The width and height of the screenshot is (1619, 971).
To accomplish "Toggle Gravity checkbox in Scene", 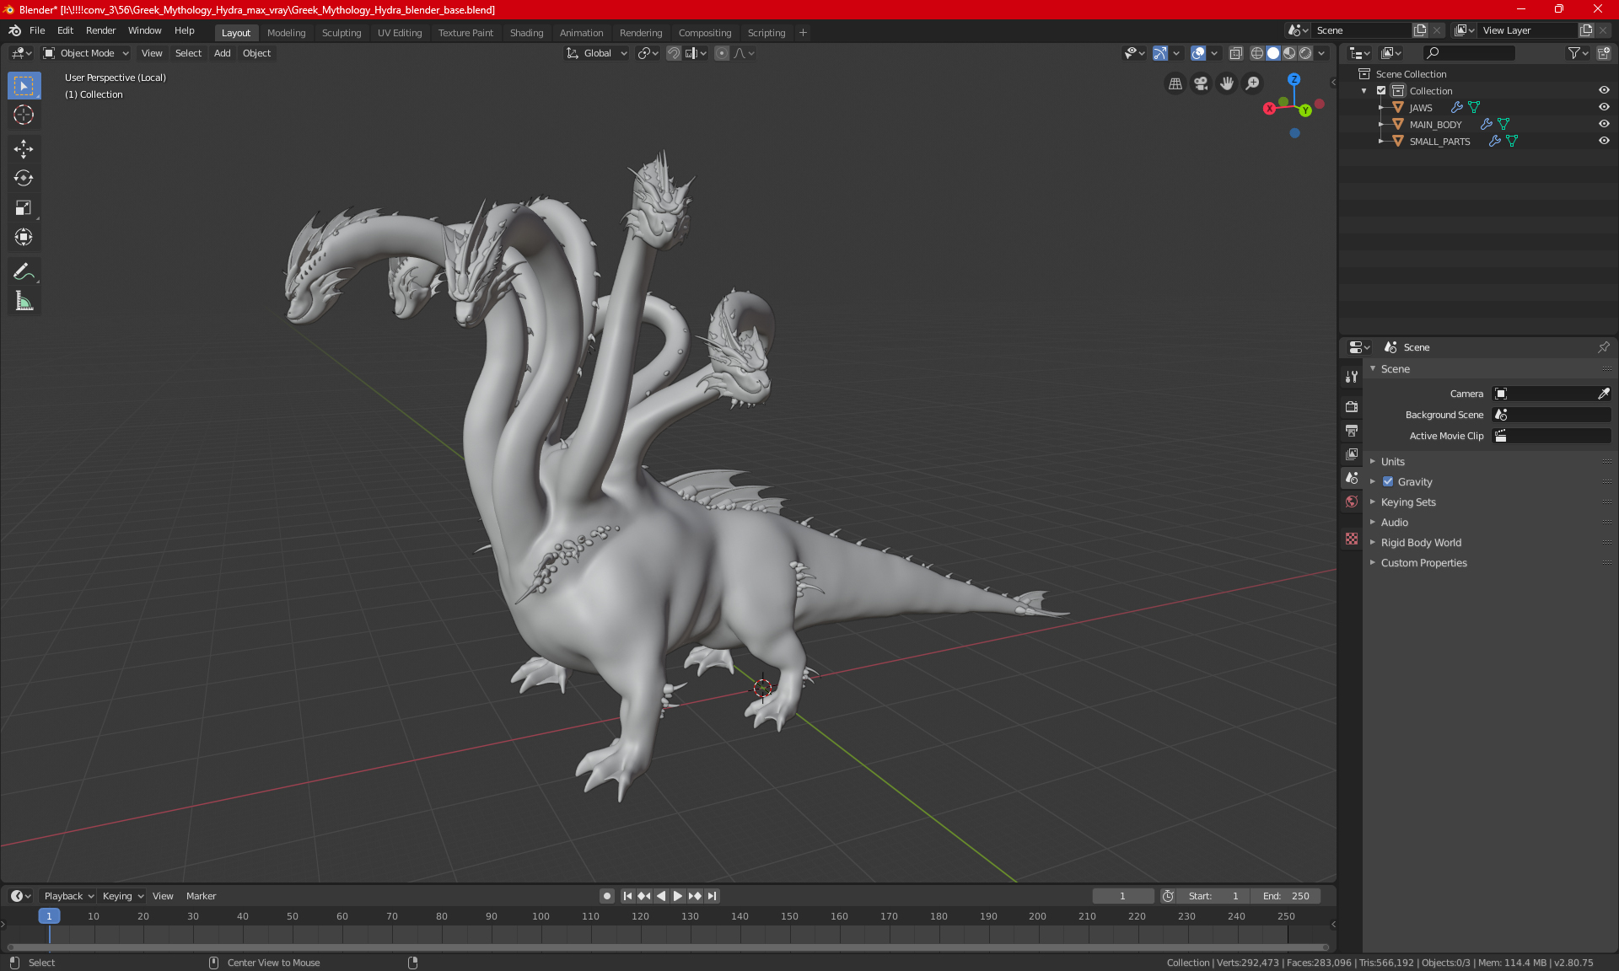I will (1388, 481).
